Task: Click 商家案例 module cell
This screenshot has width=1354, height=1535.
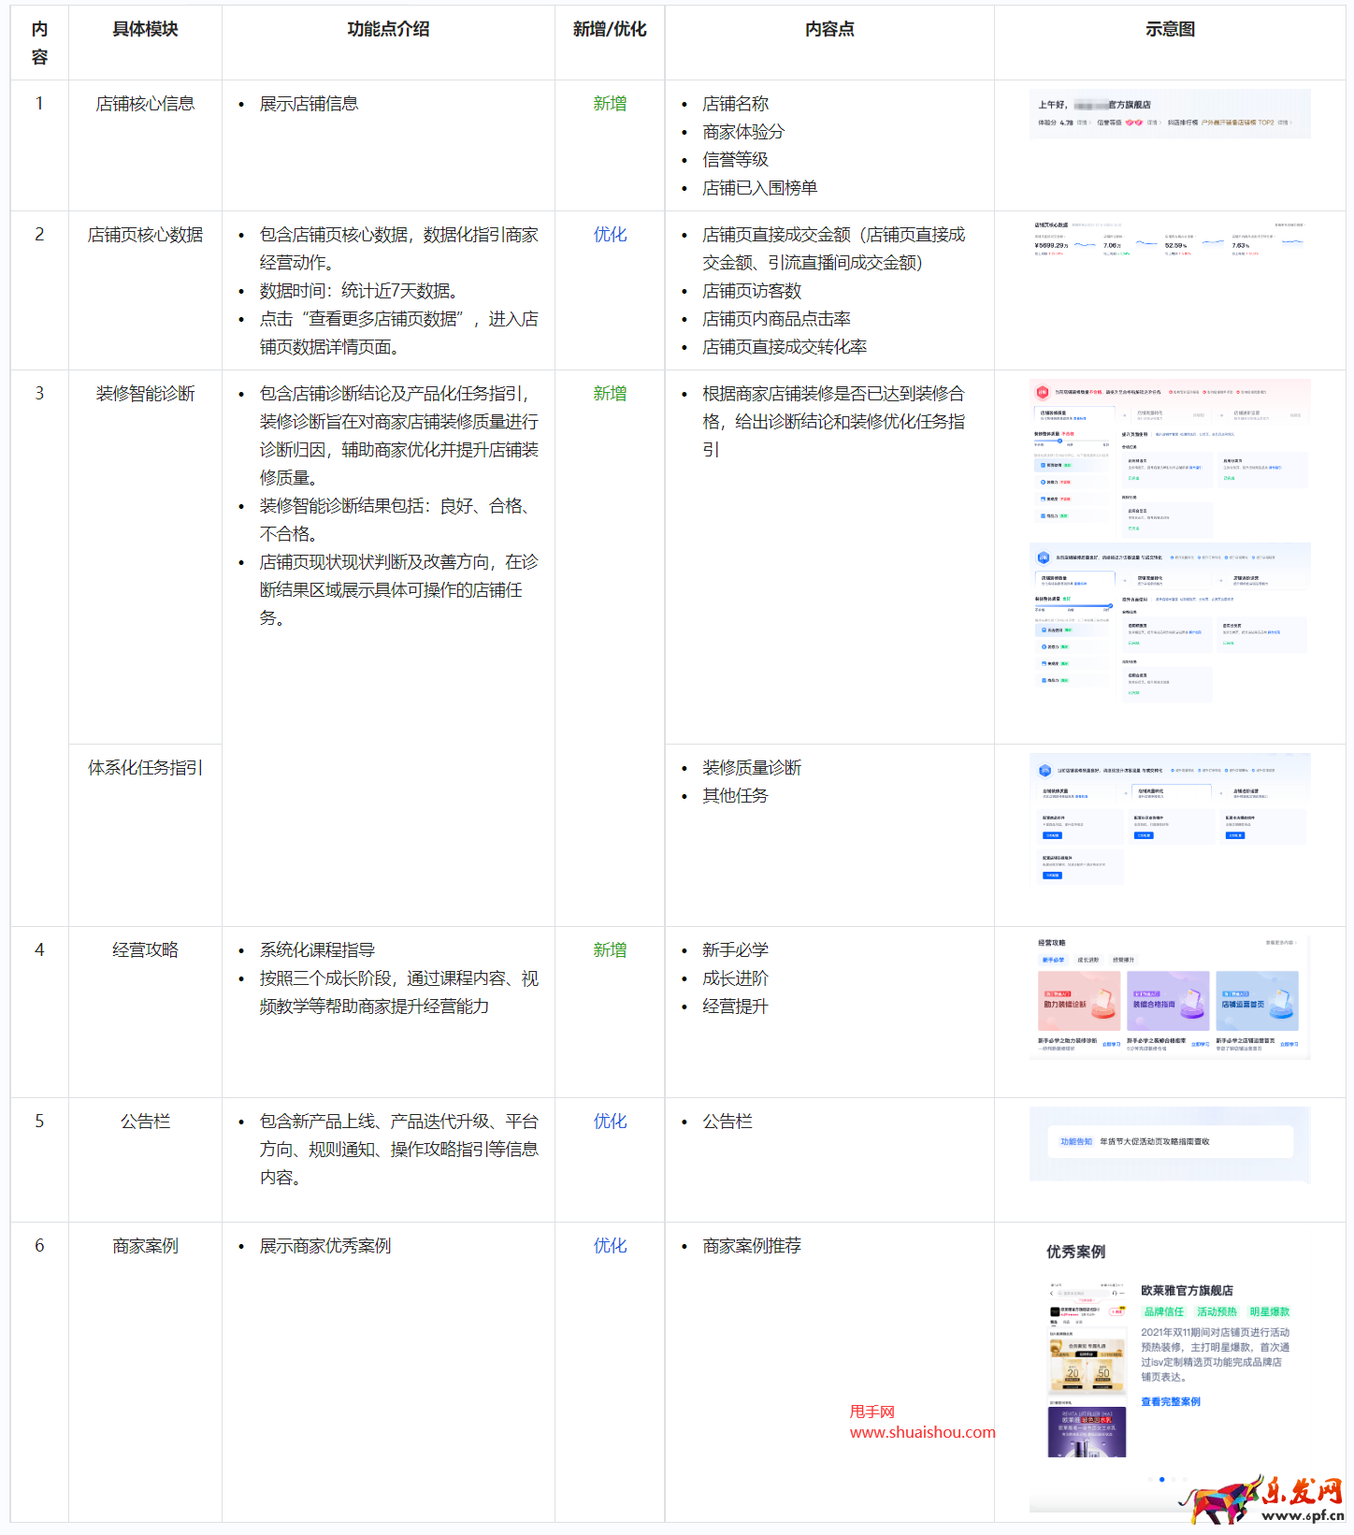Action: point(145,1246)
